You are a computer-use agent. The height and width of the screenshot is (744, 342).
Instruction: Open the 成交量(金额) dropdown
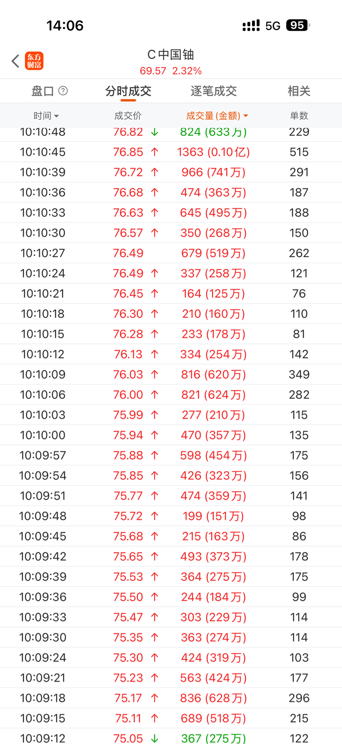[217, 116]
